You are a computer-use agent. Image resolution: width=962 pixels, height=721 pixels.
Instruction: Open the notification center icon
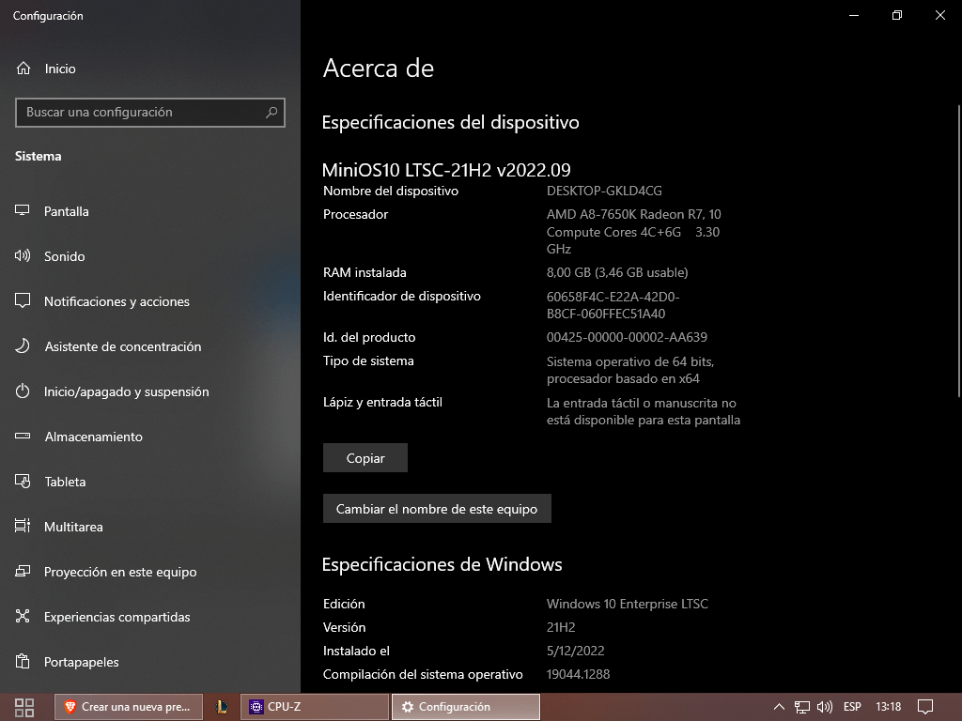[924, 707]
